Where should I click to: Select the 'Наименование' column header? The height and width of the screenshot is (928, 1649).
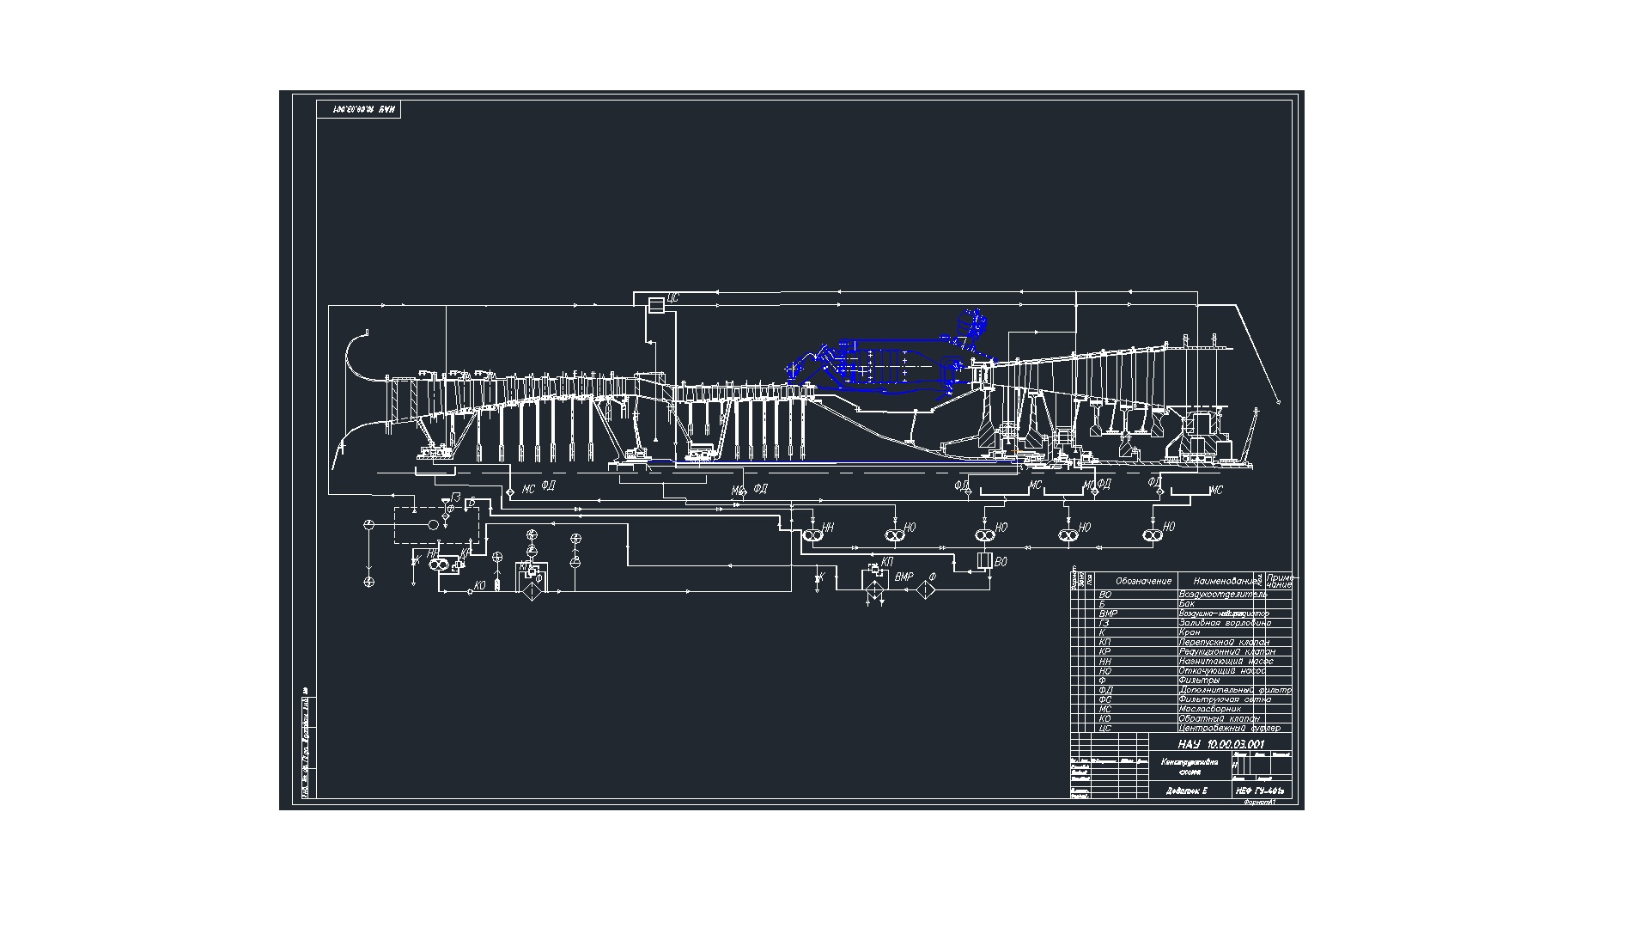click(1224, 582)
